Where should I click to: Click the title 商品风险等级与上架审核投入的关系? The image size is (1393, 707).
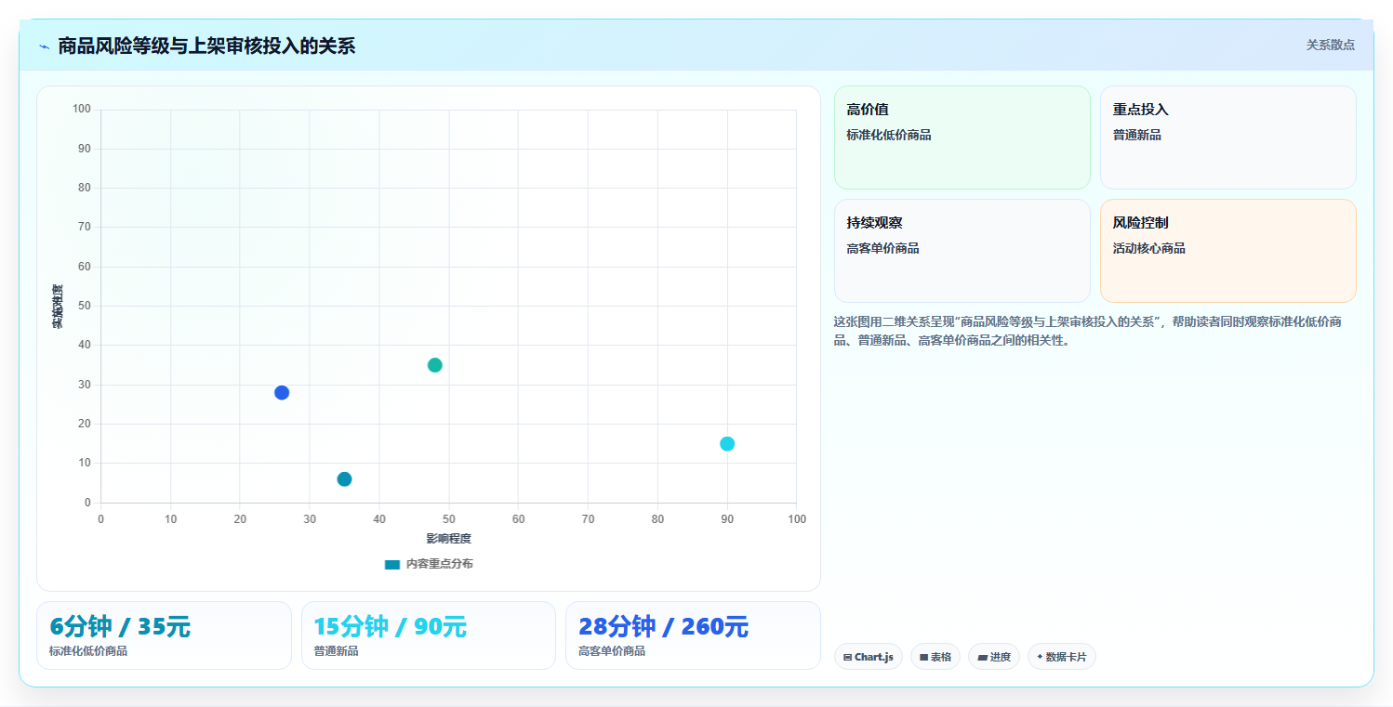206,46
